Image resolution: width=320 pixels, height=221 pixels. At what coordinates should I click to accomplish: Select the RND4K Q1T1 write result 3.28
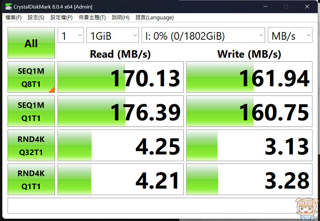(249, 179)
